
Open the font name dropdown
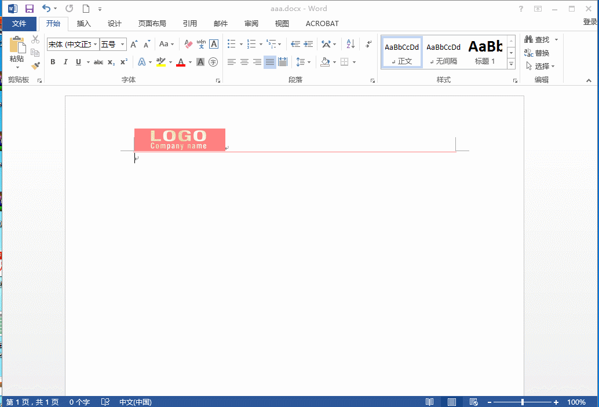[x=95, y=44]
